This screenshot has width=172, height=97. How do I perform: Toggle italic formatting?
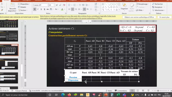(x=38, y=9)
